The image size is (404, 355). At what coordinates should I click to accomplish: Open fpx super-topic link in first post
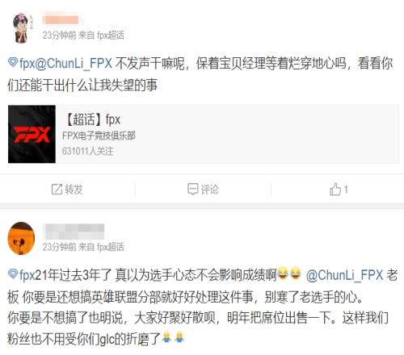click(x=27, y=64)
